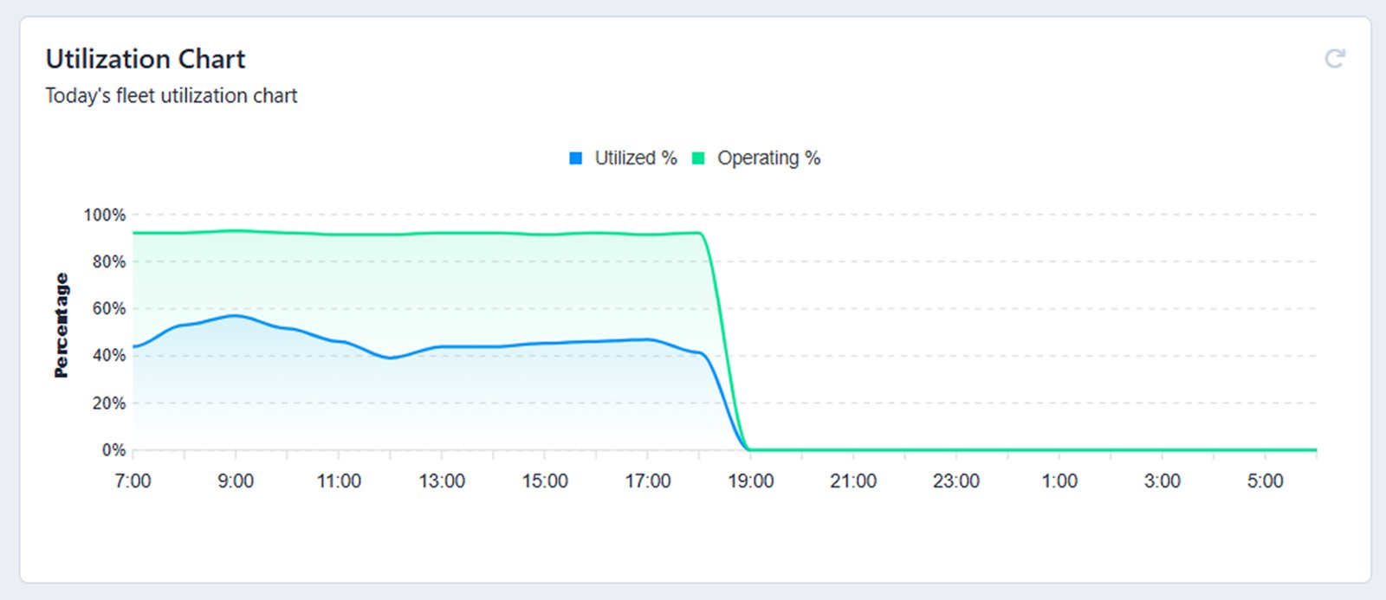The height and width of the screenshot is (600, 1386).
Task: Click the Percentage axis title
Action: click(x=61, y=323)
